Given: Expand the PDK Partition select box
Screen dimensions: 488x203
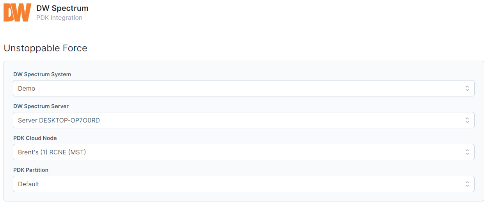Looking at the screenshot, I should [x=243, y=184].
